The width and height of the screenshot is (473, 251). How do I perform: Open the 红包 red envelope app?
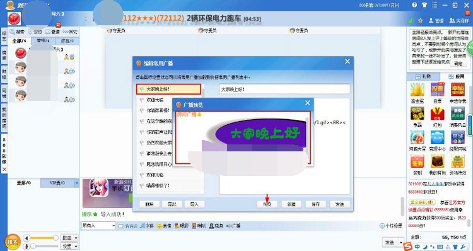tap(438, 114)
